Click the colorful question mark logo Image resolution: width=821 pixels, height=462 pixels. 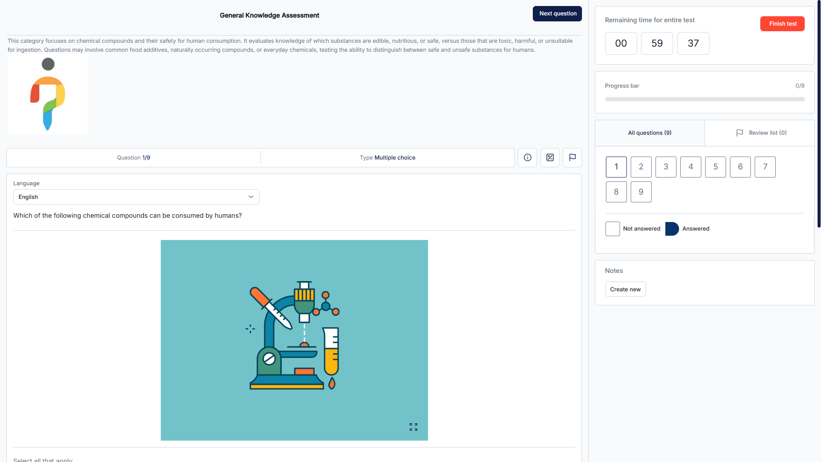pyautogui.click(x=47, y=95)
